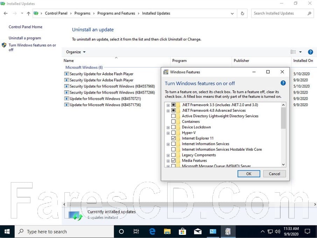Click the search magnifier icon
317x238 pixels.
[x=309, y=13]
